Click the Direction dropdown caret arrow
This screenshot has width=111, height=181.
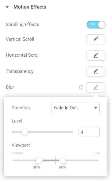coord(95,108)
